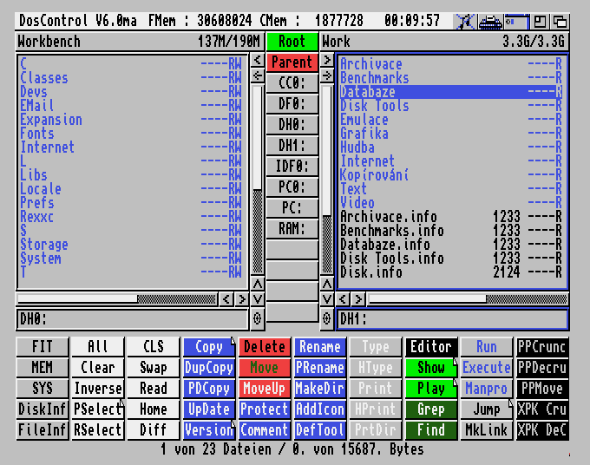Click the black Editor button
Screen dimensions: 590x465
click(431, 347)
